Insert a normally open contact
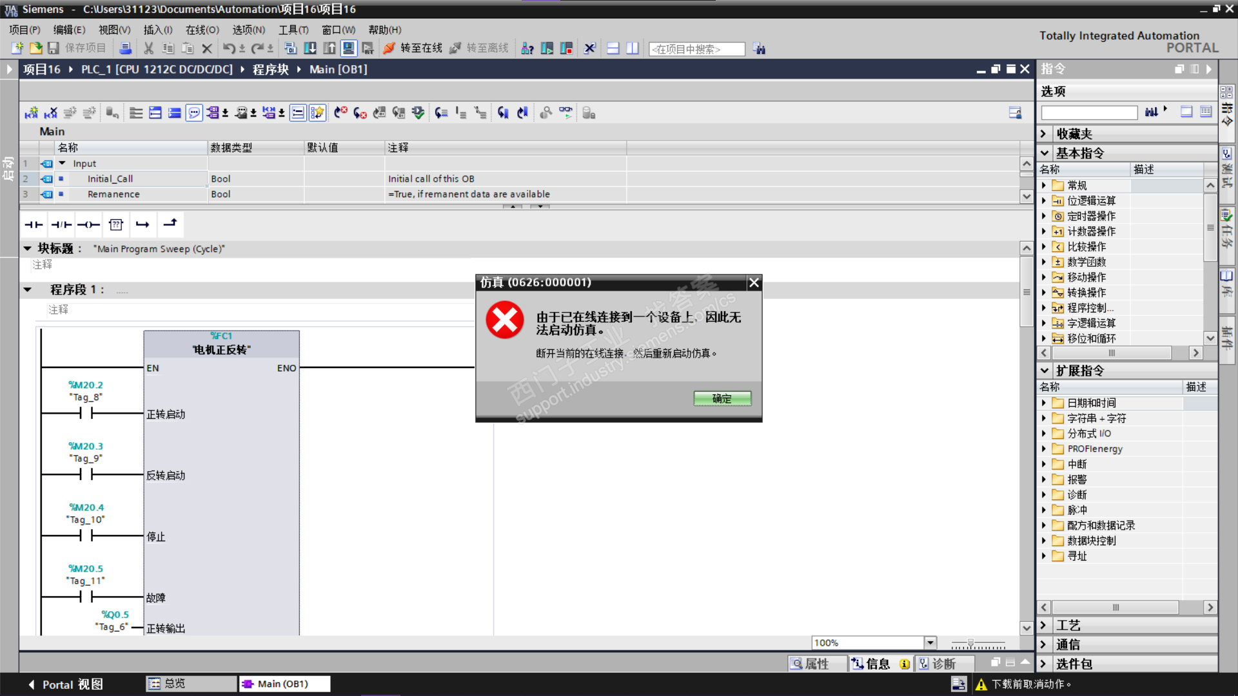The height and width of the screenshot is (696, 1238). [34, 224]
